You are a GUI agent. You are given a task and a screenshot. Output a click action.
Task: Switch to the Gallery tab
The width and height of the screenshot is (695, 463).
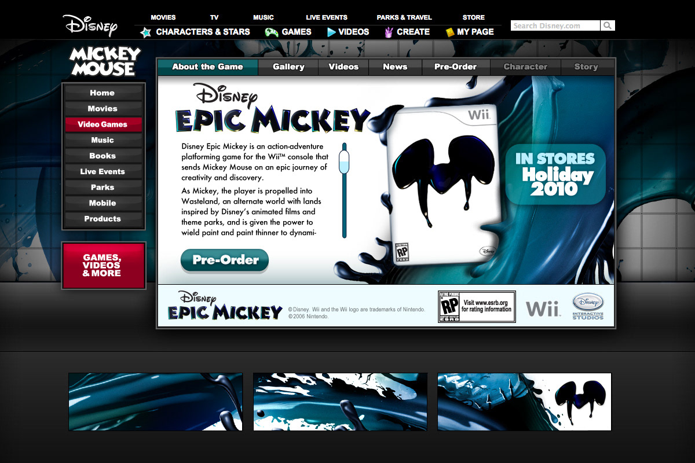[x=288, y=67]
